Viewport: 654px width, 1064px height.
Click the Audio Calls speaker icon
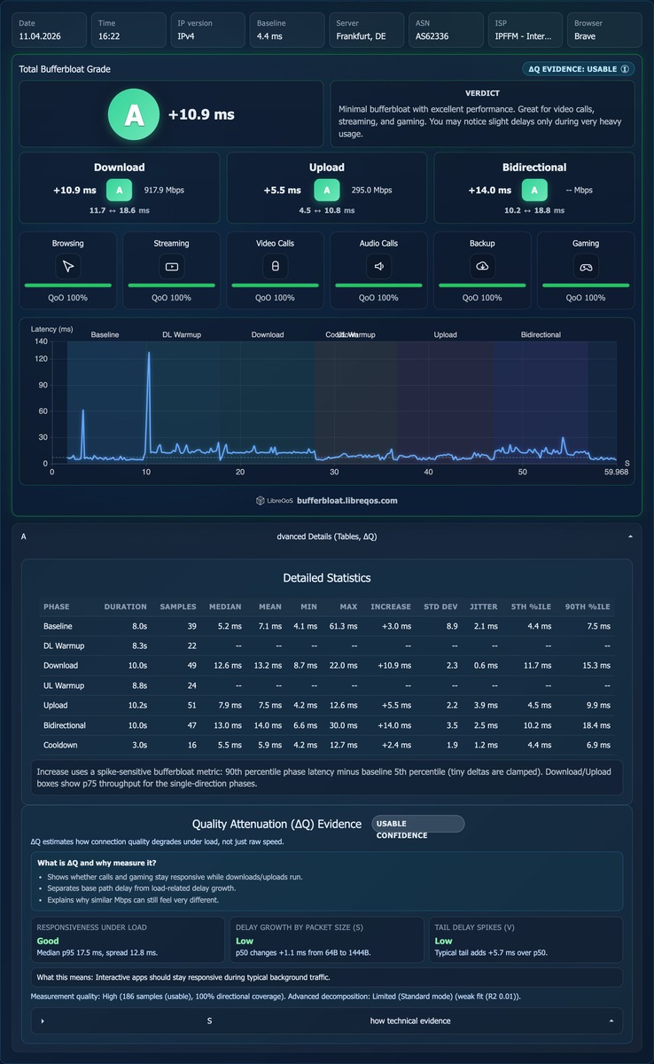pyautogui.click(x=378, y=266)
